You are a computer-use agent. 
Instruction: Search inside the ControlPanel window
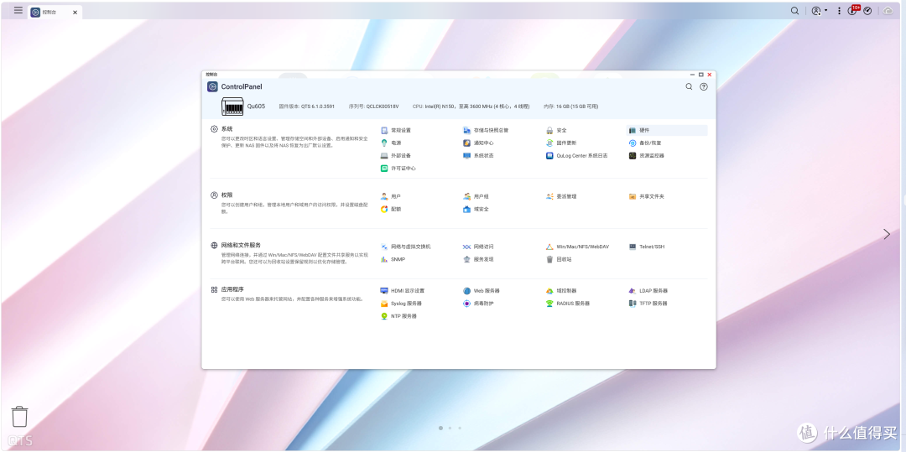[x=689, y=86]
